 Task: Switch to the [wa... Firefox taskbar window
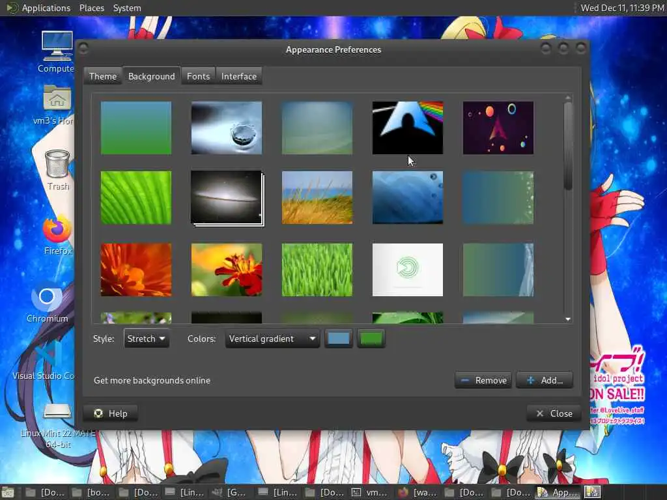point(416,492)
